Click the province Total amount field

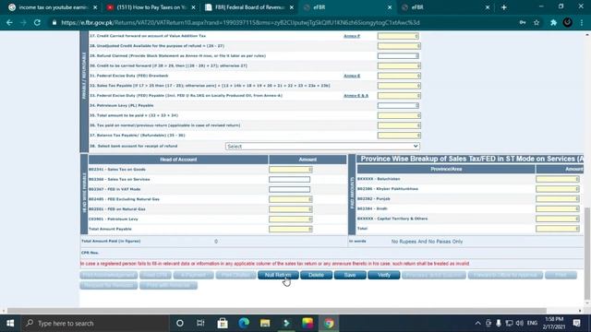[558, 229]
